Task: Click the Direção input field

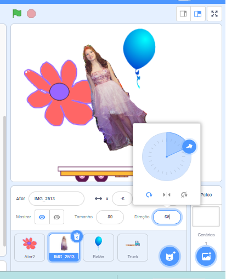Action: tap(167, 217)
